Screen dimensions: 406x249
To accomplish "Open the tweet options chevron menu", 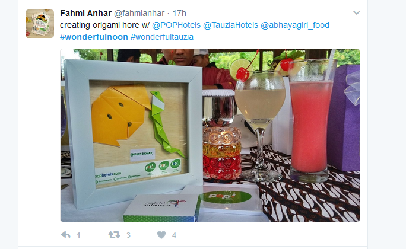I will coord(357,12).
